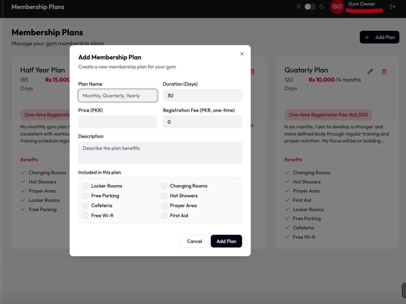This screenshot has width=406, height=304.
Task: Submit with the dialog's Add Plan button
Action: coord(226,241)
